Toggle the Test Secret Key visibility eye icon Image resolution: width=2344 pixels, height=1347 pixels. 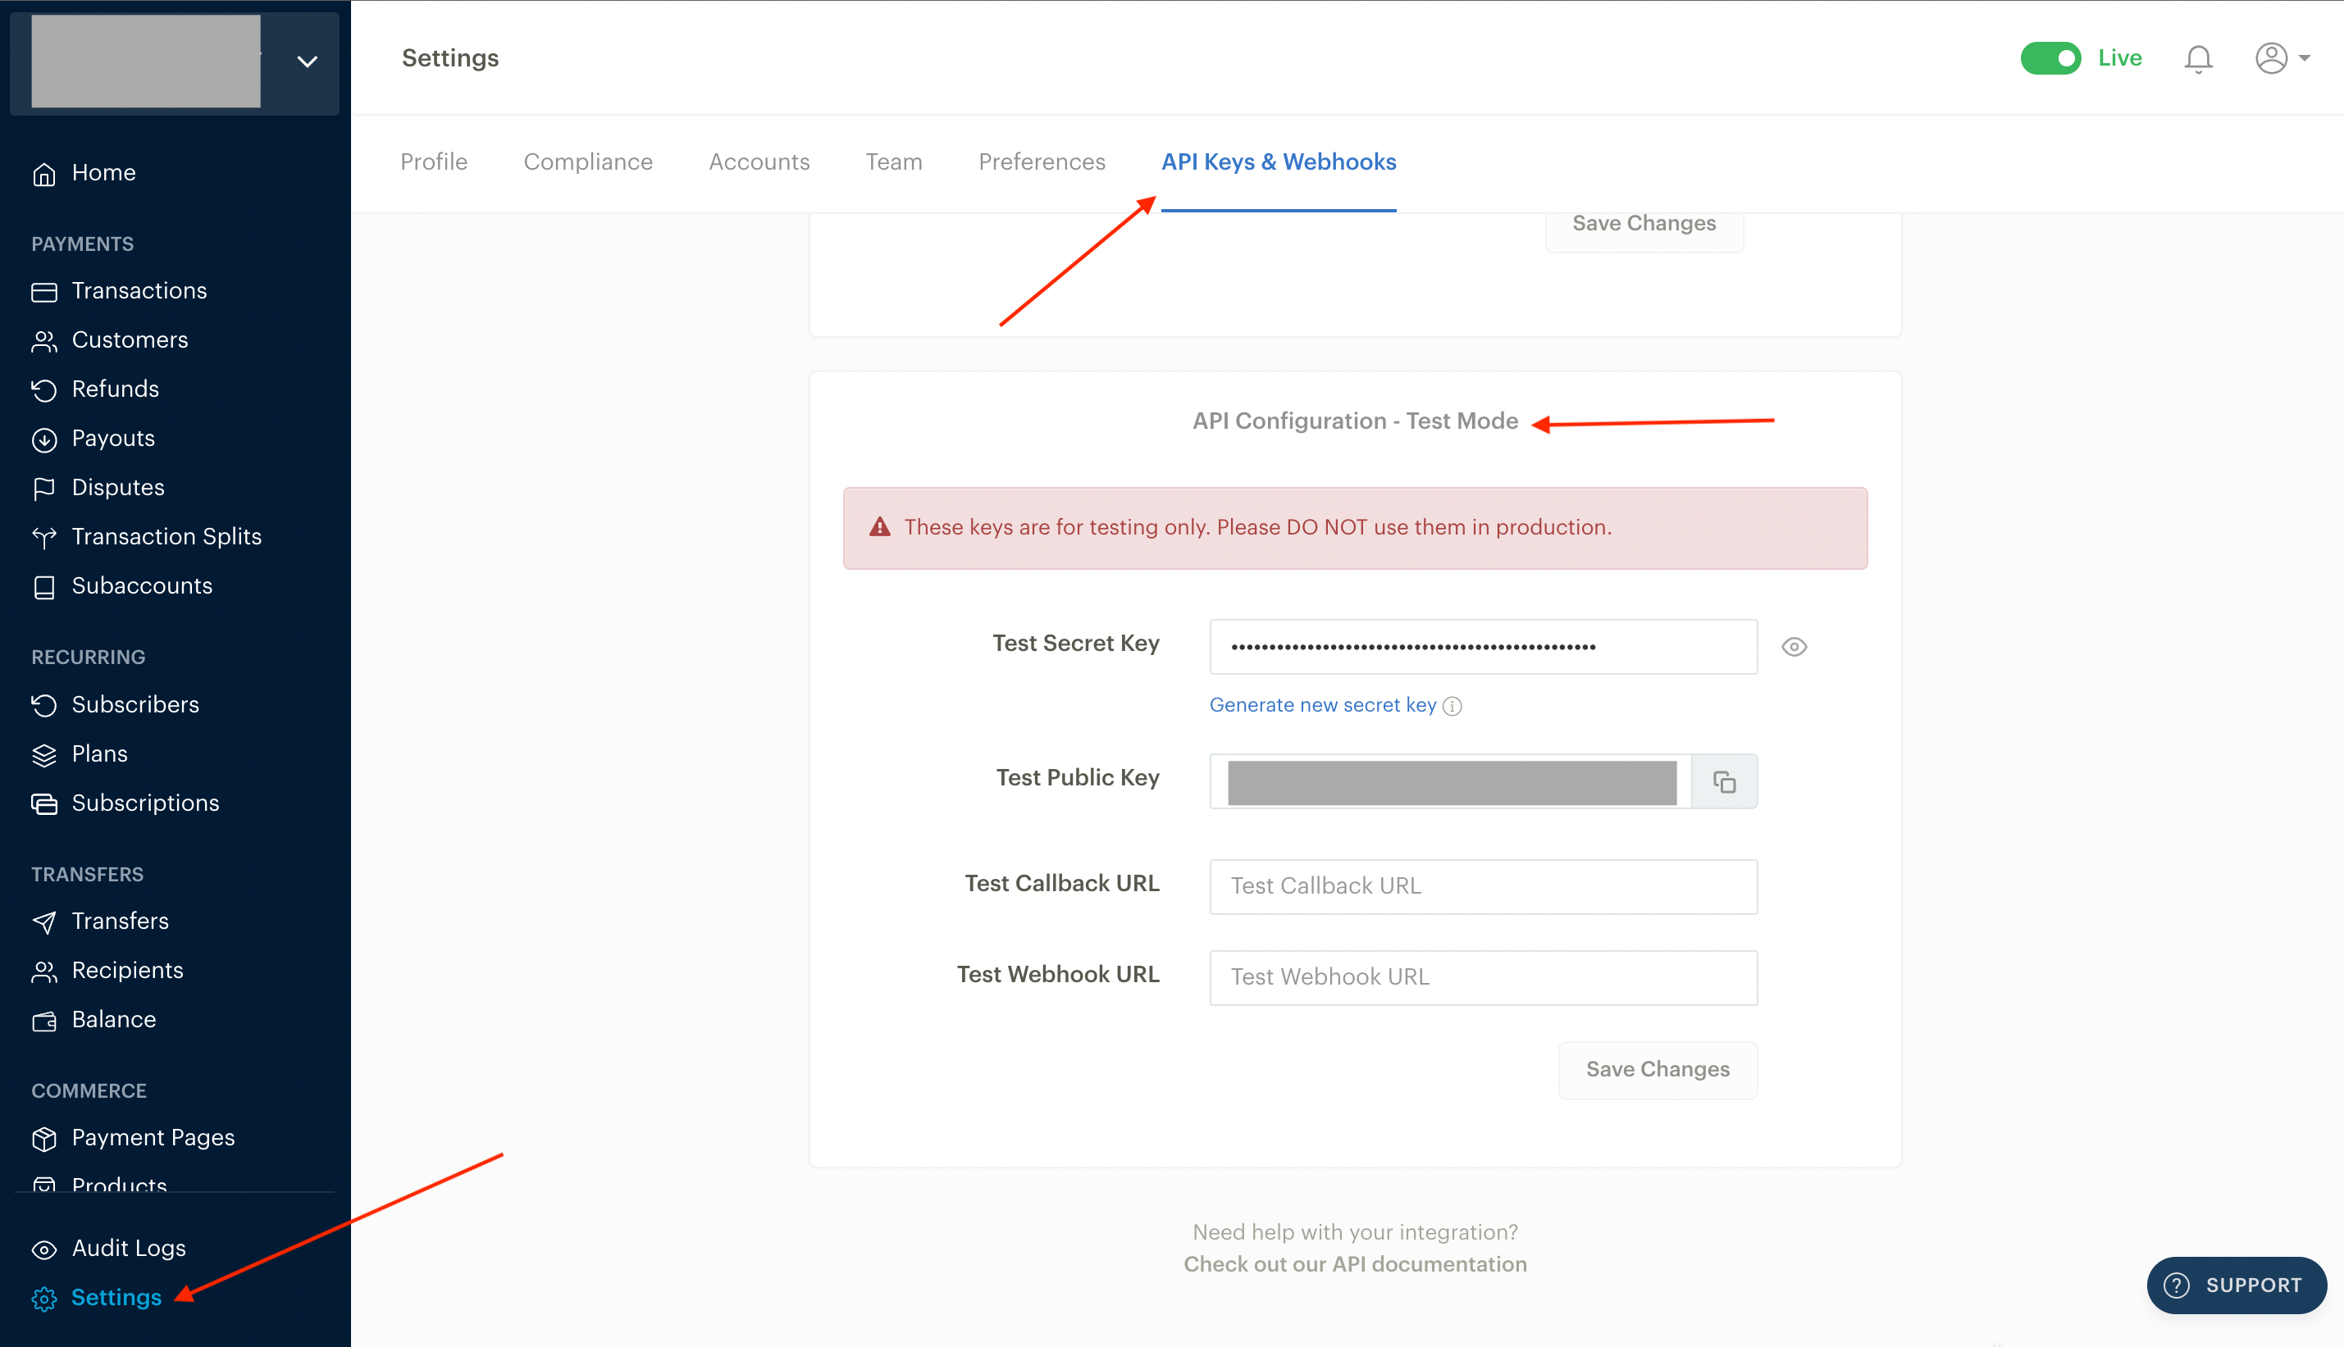1794,647
